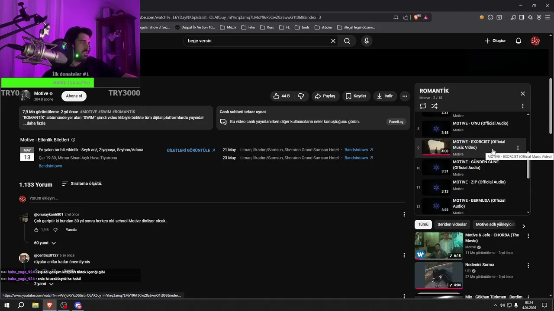
Task: Open ROMANTİK playlist three-dot menu
Action: point(522,106)
